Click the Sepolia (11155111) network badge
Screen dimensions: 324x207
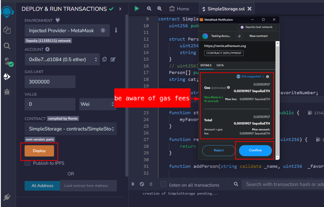(x=48, y=41)
